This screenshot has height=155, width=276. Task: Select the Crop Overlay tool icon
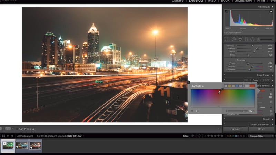point(227,39)
